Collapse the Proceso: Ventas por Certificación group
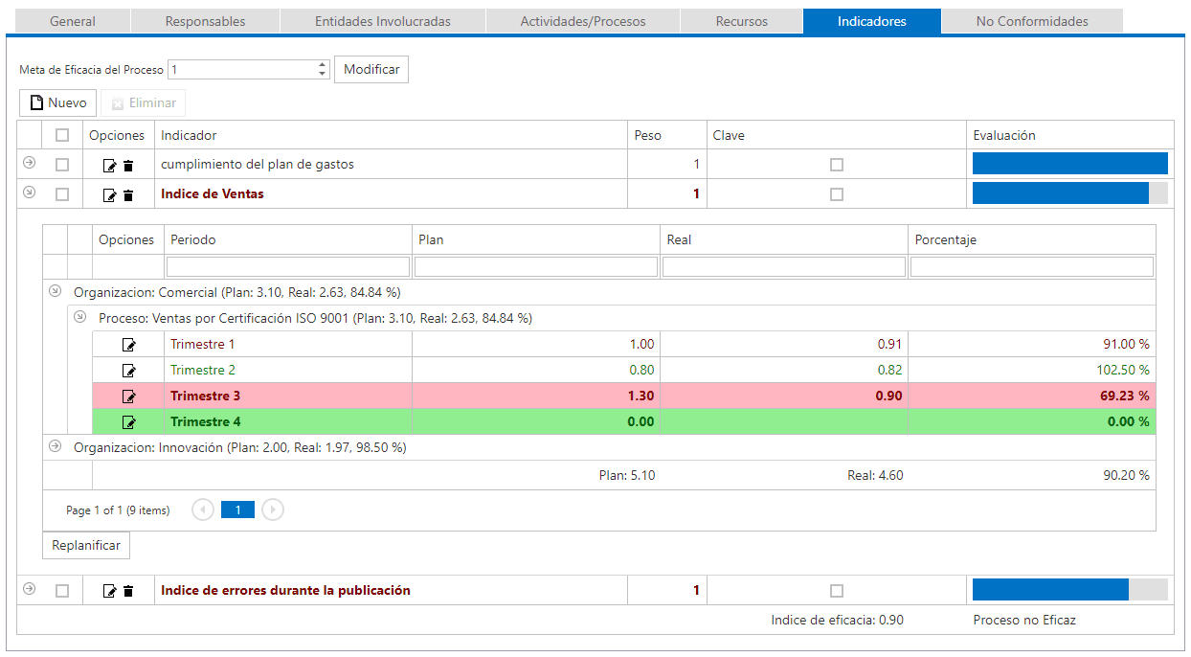Viewport: 1191px width, 657px height. (x=80, y=317)
